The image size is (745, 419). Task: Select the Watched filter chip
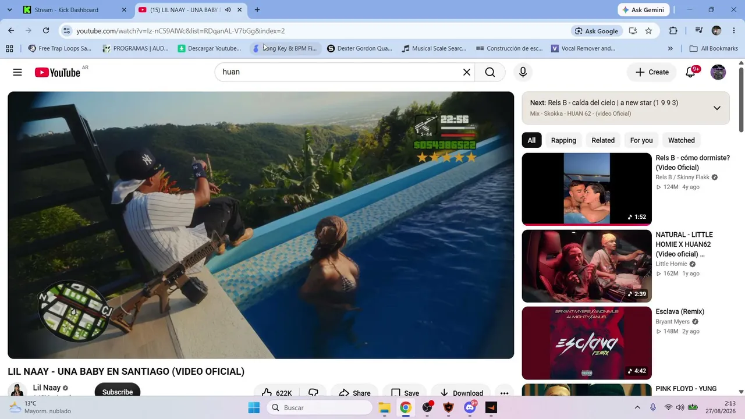682,140
